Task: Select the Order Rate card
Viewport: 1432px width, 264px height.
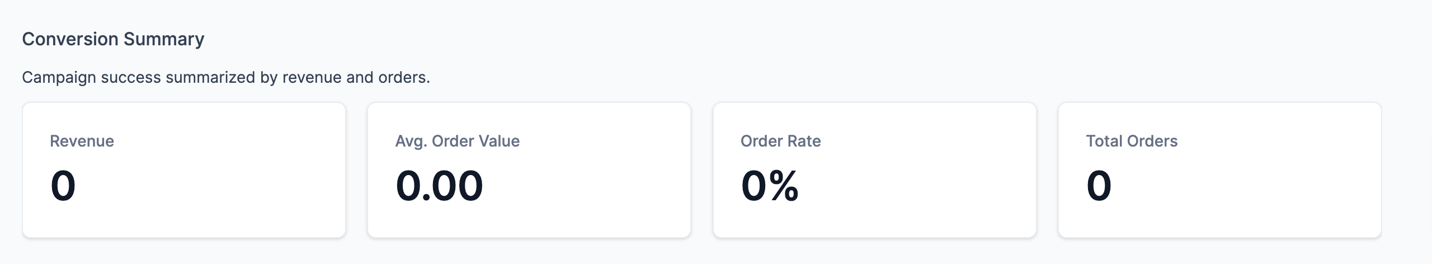Action: (x=875, y=170)
